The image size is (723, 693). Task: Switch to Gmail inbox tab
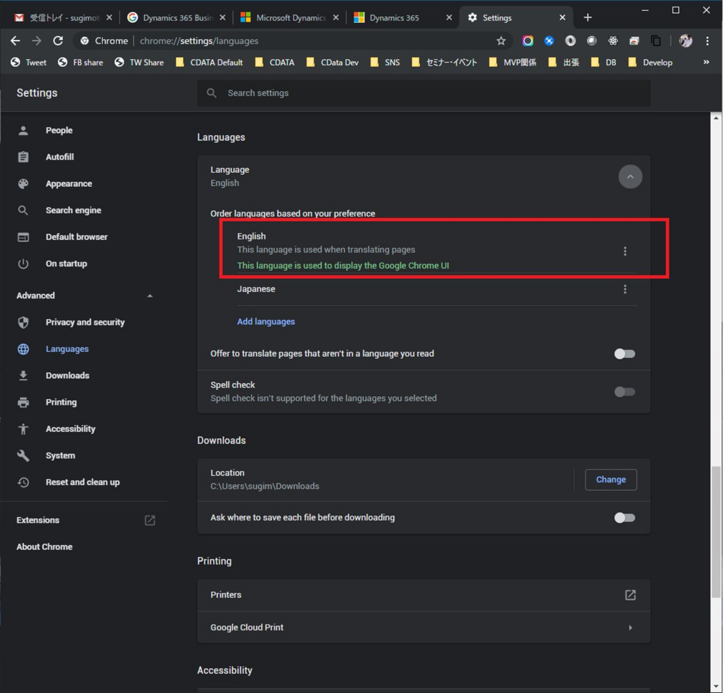point(63,17)
